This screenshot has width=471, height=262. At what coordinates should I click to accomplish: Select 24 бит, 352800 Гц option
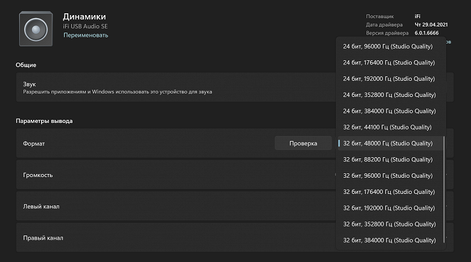click(x=390, y=95)
